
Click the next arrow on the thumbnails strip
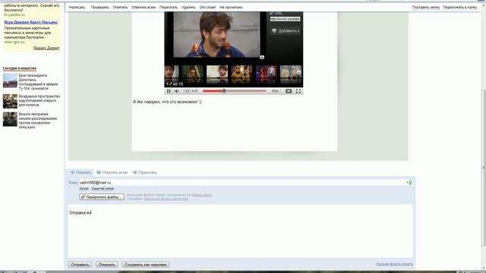[298, 73]
